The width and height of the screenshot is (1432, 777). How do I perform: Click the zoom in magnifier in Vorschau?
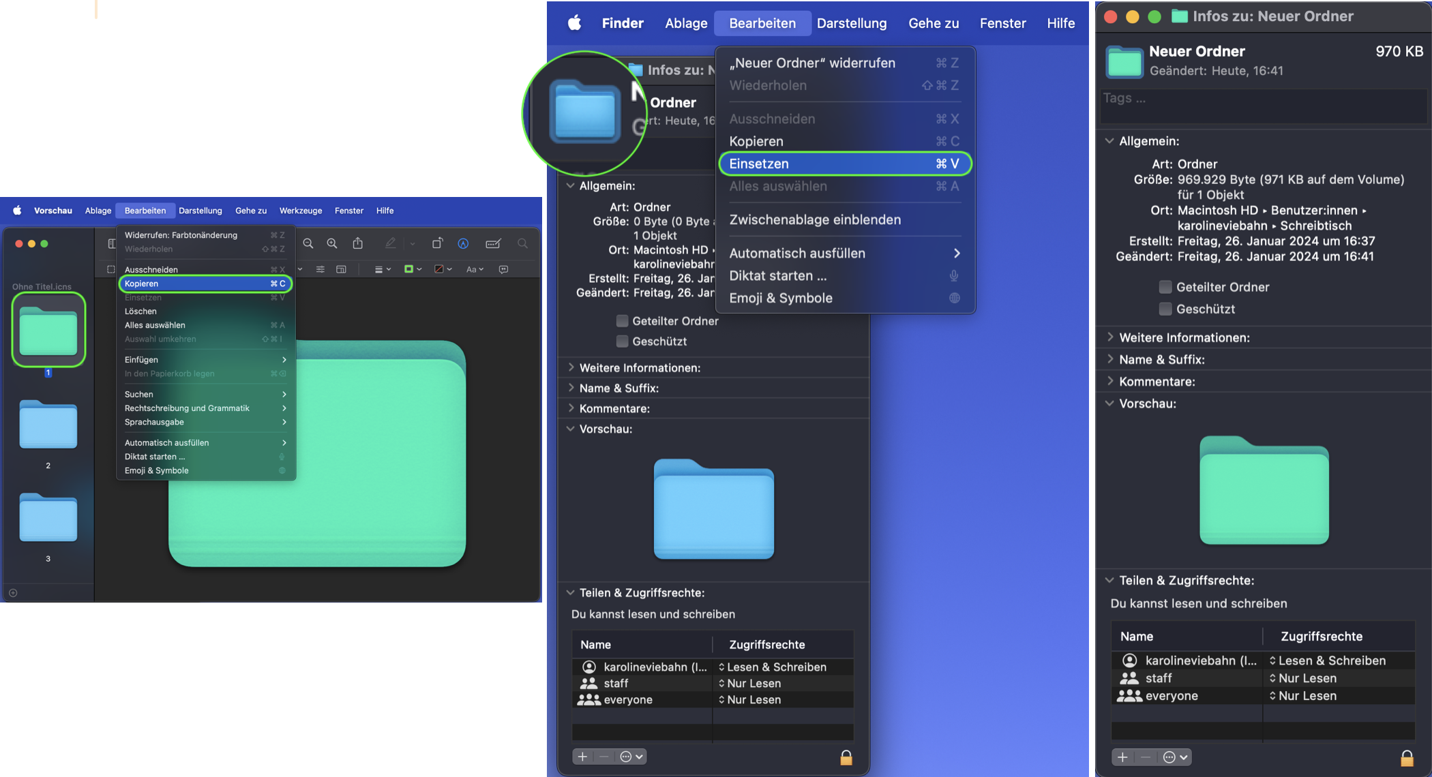332,243
